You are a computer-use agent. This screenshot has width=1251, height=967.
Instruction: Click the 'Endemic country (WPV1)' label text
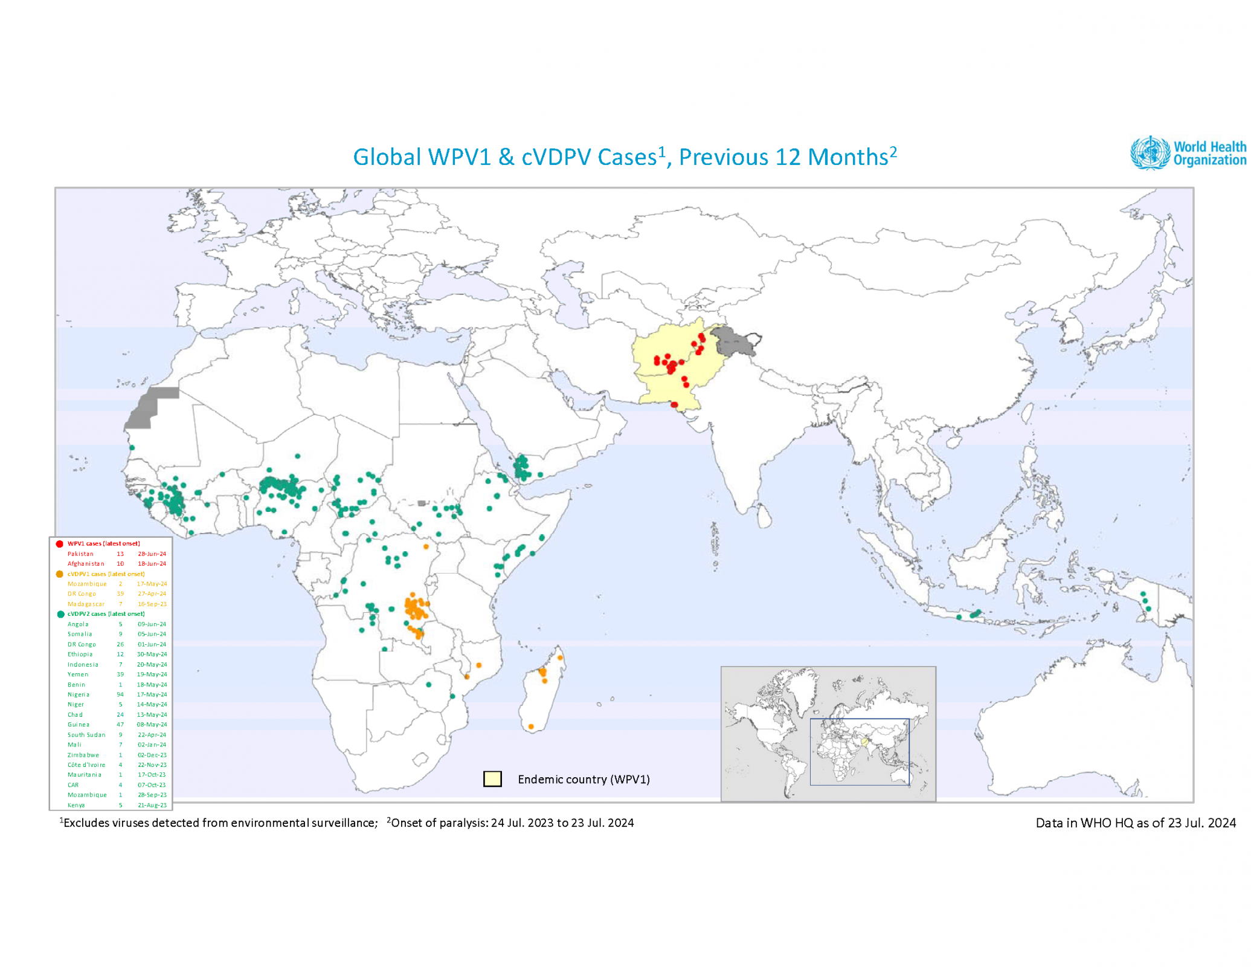tap(584, 780)
